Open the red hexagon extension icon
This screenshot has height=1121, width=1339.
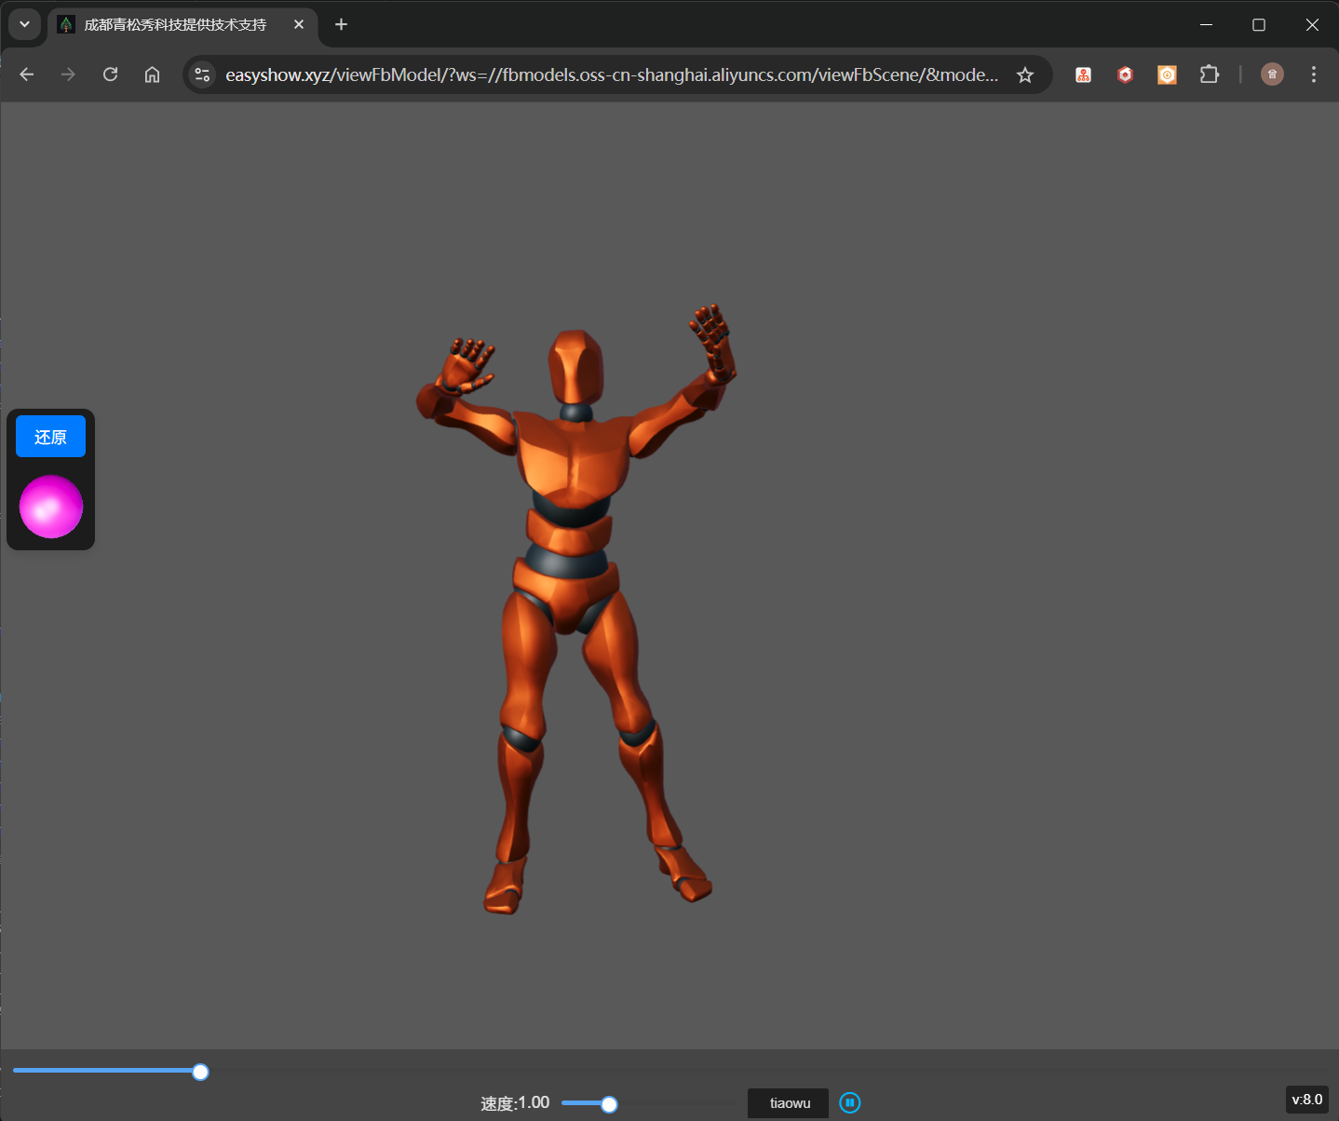point(1125,74)
